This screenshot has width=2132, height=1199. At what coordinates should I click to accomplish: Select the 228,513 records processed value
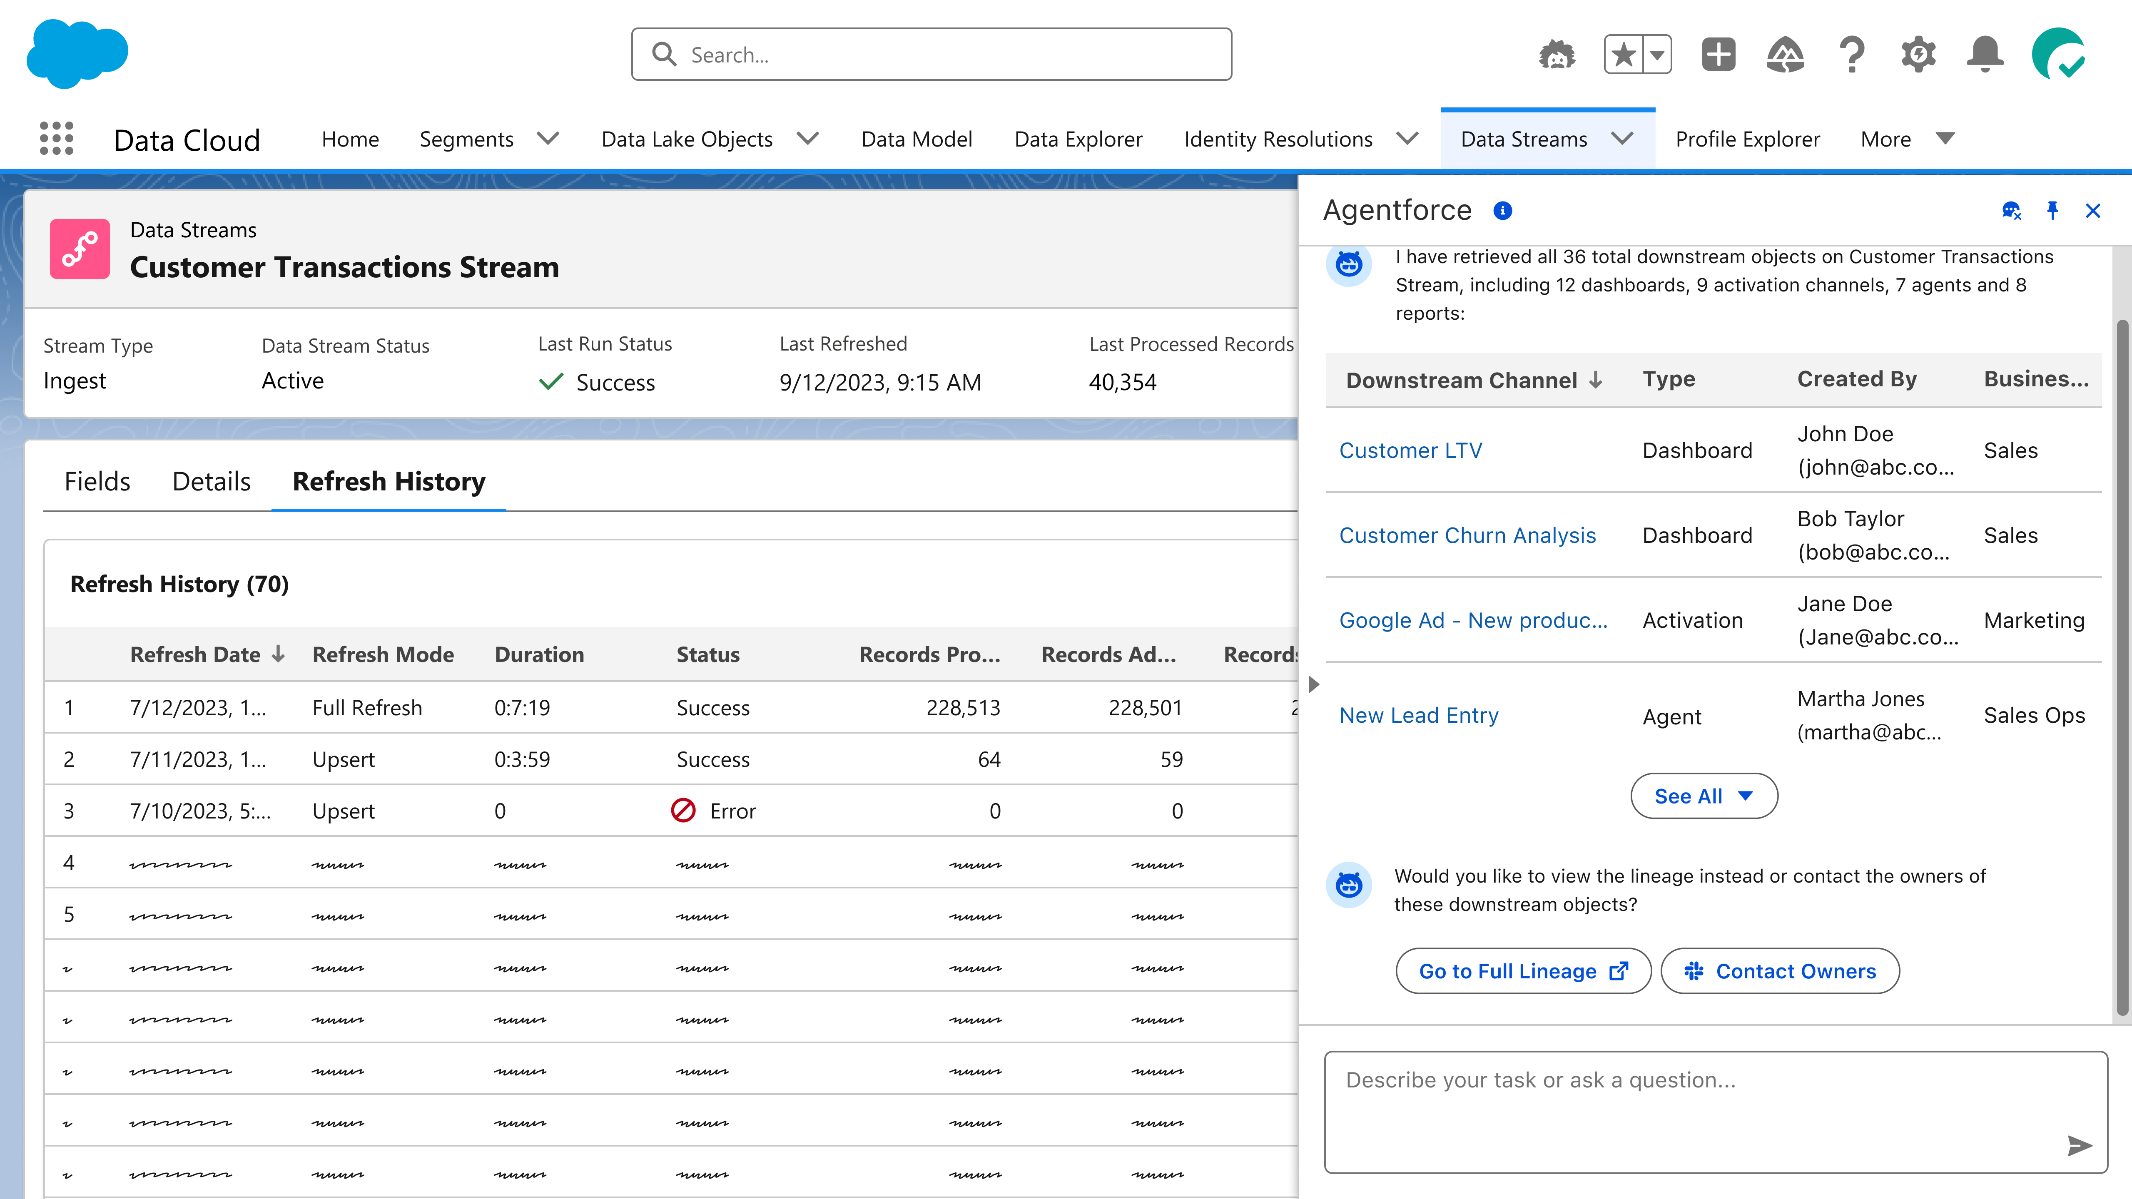point(963,707)
